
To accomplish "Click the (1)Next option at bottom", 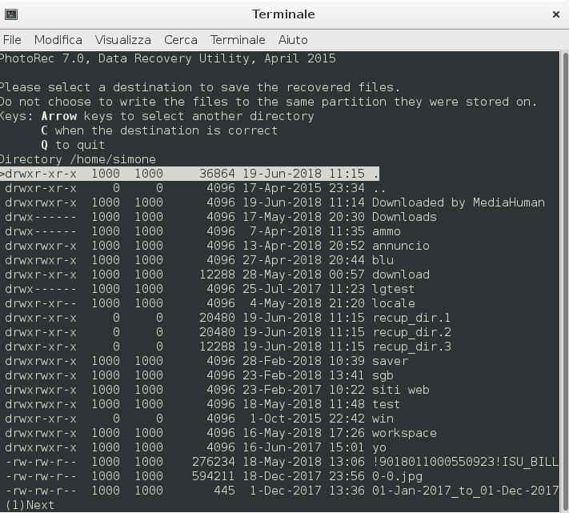I will pos(29,505).
